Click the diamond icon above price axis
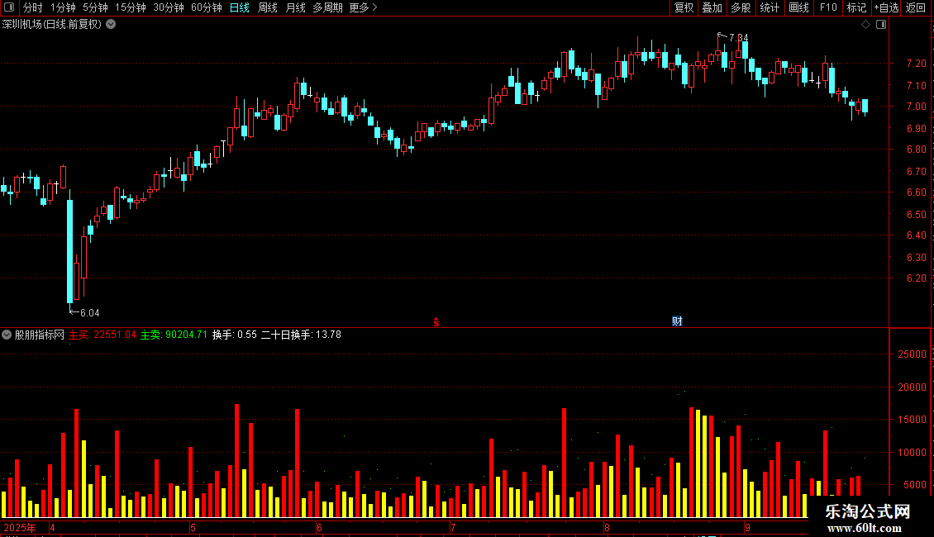 click(866, 25)
